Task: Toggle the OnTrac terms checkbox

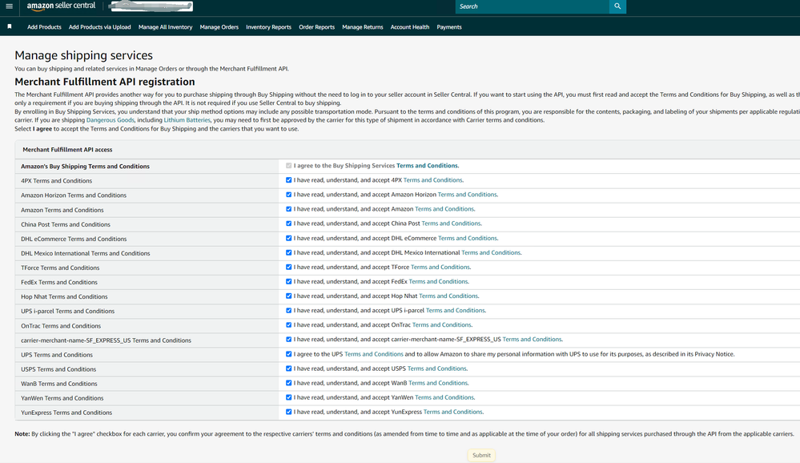Action: (289, 325)
